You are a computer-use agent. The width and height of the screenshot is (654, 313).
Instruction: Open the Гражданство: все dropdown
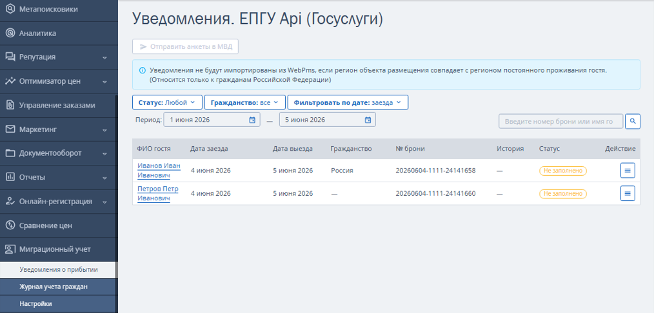245,102
